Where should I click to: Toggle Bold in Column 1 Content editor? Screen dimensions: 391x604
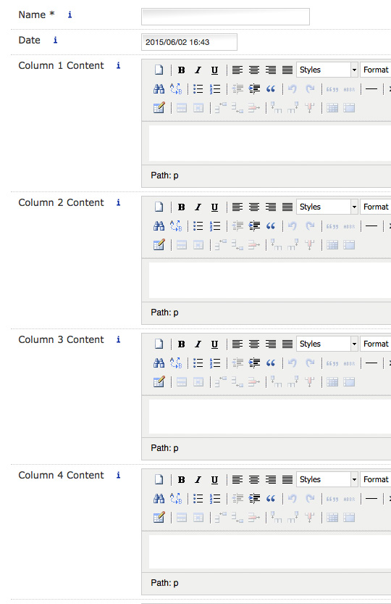(x=181, y=70)
